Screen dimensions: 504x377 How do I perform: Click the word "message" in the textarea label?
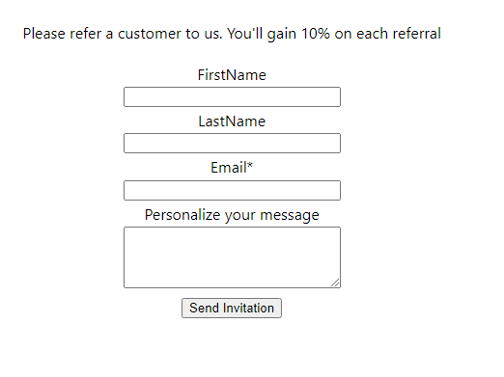[290, 216]
